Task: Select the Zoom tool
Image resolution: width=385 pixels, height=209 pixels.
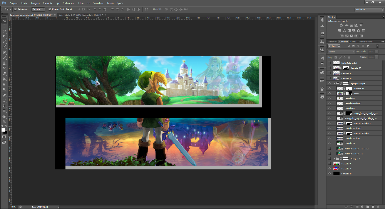Action: click(x=4, y=122)
